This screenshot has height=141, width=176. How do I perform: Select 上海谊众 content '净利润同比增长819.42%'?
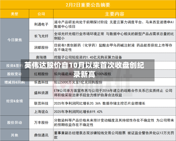point(78,112)
